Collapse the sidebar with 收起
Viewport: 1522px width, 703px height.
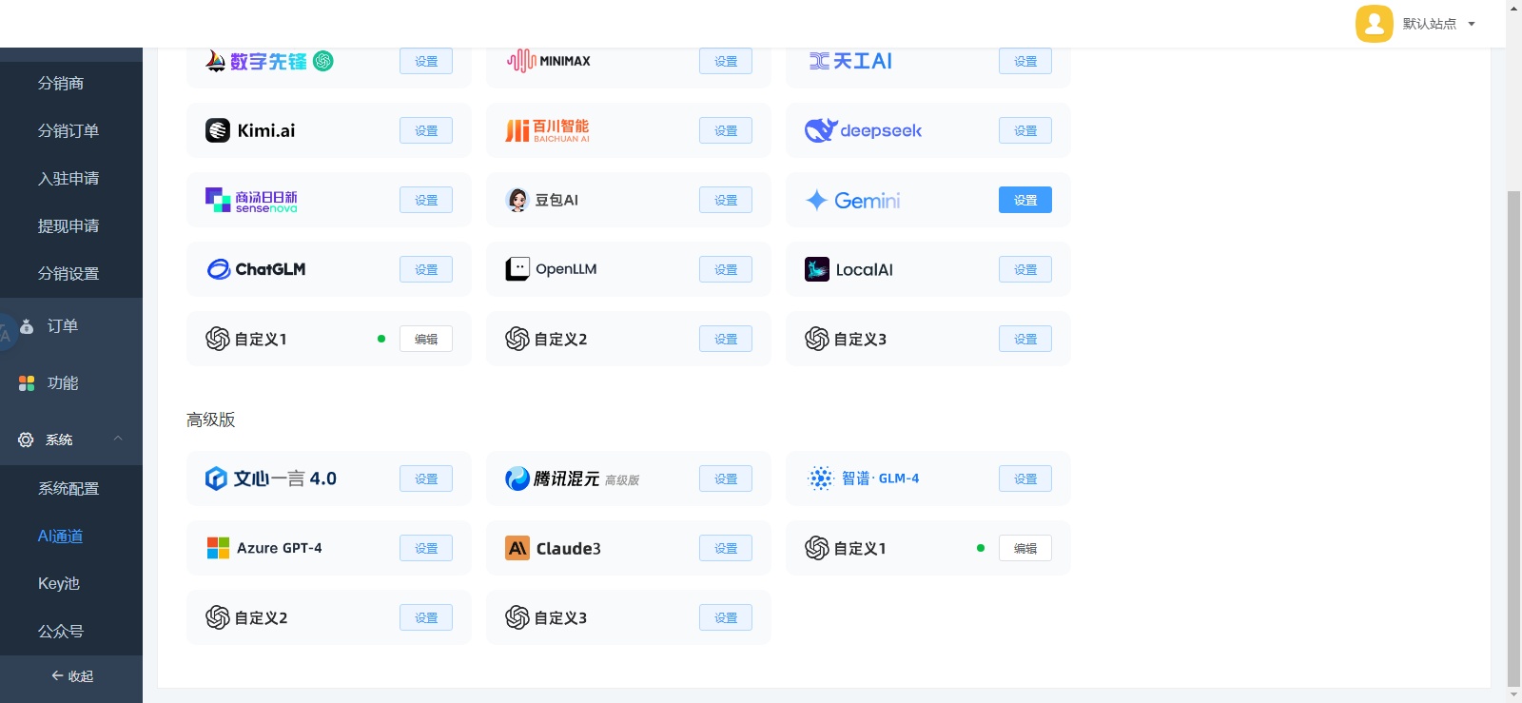71,676
